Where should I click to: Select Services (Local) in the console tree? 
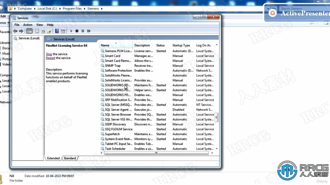click(x=29, y=38)
